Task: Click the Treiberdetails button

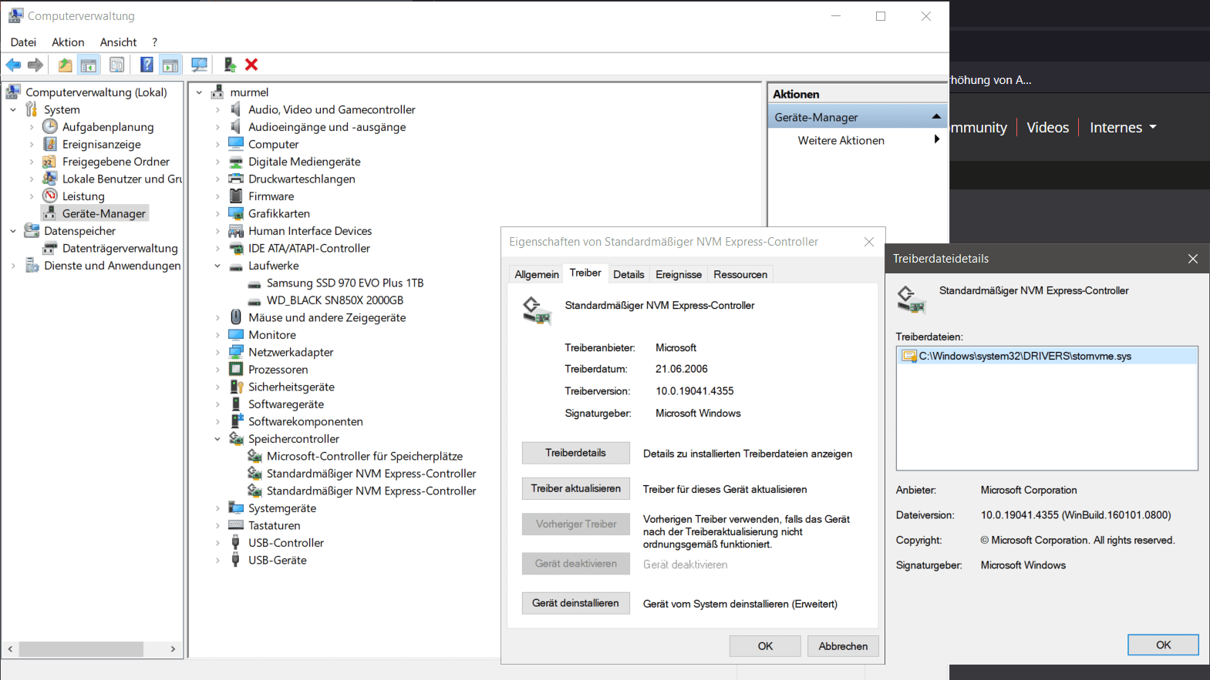Action: click(576, 453)
